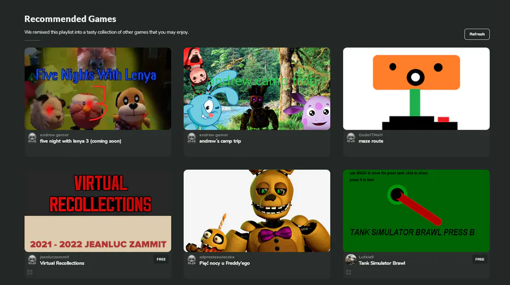Click author name above five night with lenya 3
Image resolution: width=510 pixels, height=285 pixels.
click(x=54, y=135)
